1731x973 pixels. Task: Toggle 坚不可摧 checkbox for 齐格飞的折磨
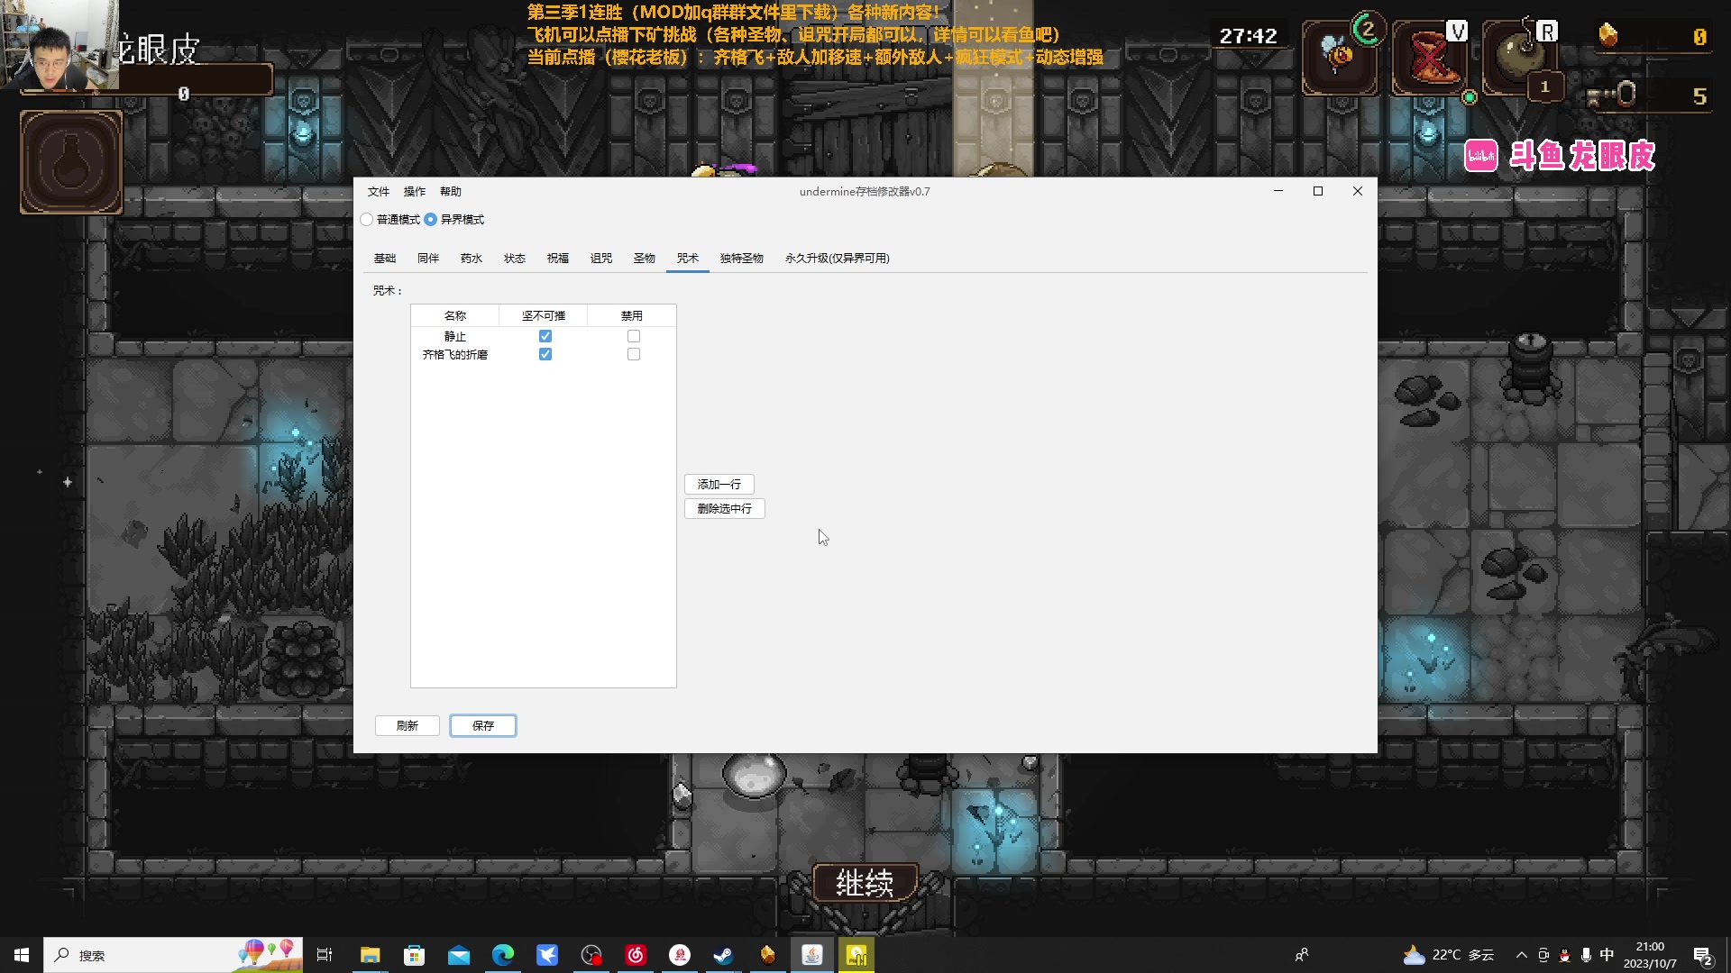click(545, 354)
